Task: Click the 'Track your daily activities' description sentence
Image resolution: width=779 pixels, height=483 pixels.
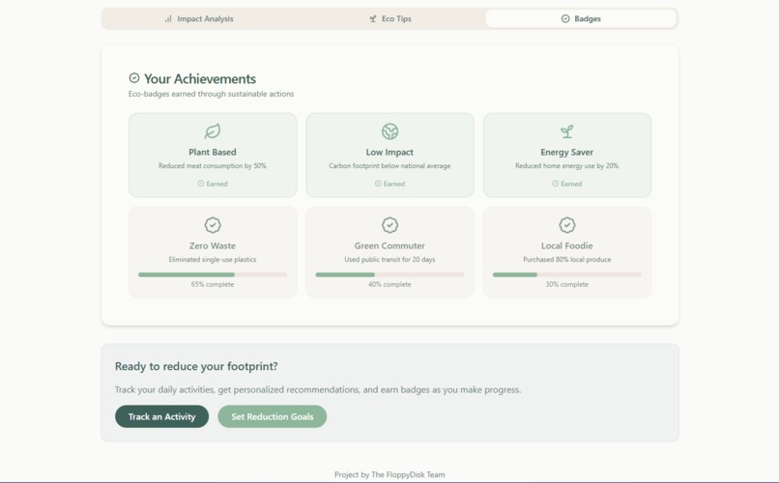Action: pos(318,389)
